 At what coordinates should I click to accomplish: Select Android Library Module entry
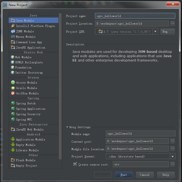point(34,150)
